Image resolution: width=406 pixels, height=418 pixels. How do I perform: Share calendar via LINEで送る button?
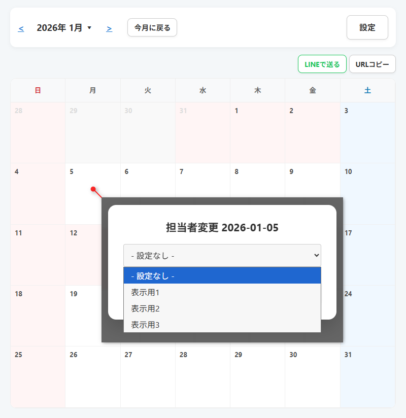click(x=322, y=64)
